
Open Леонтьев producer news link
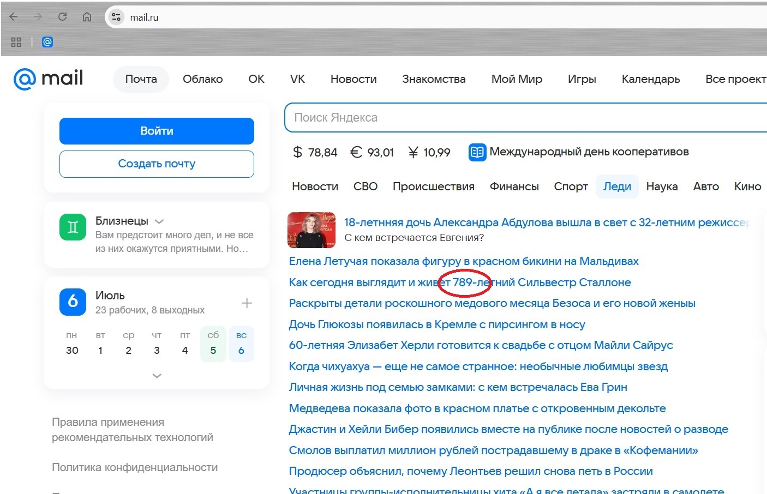tap(471, 471)
